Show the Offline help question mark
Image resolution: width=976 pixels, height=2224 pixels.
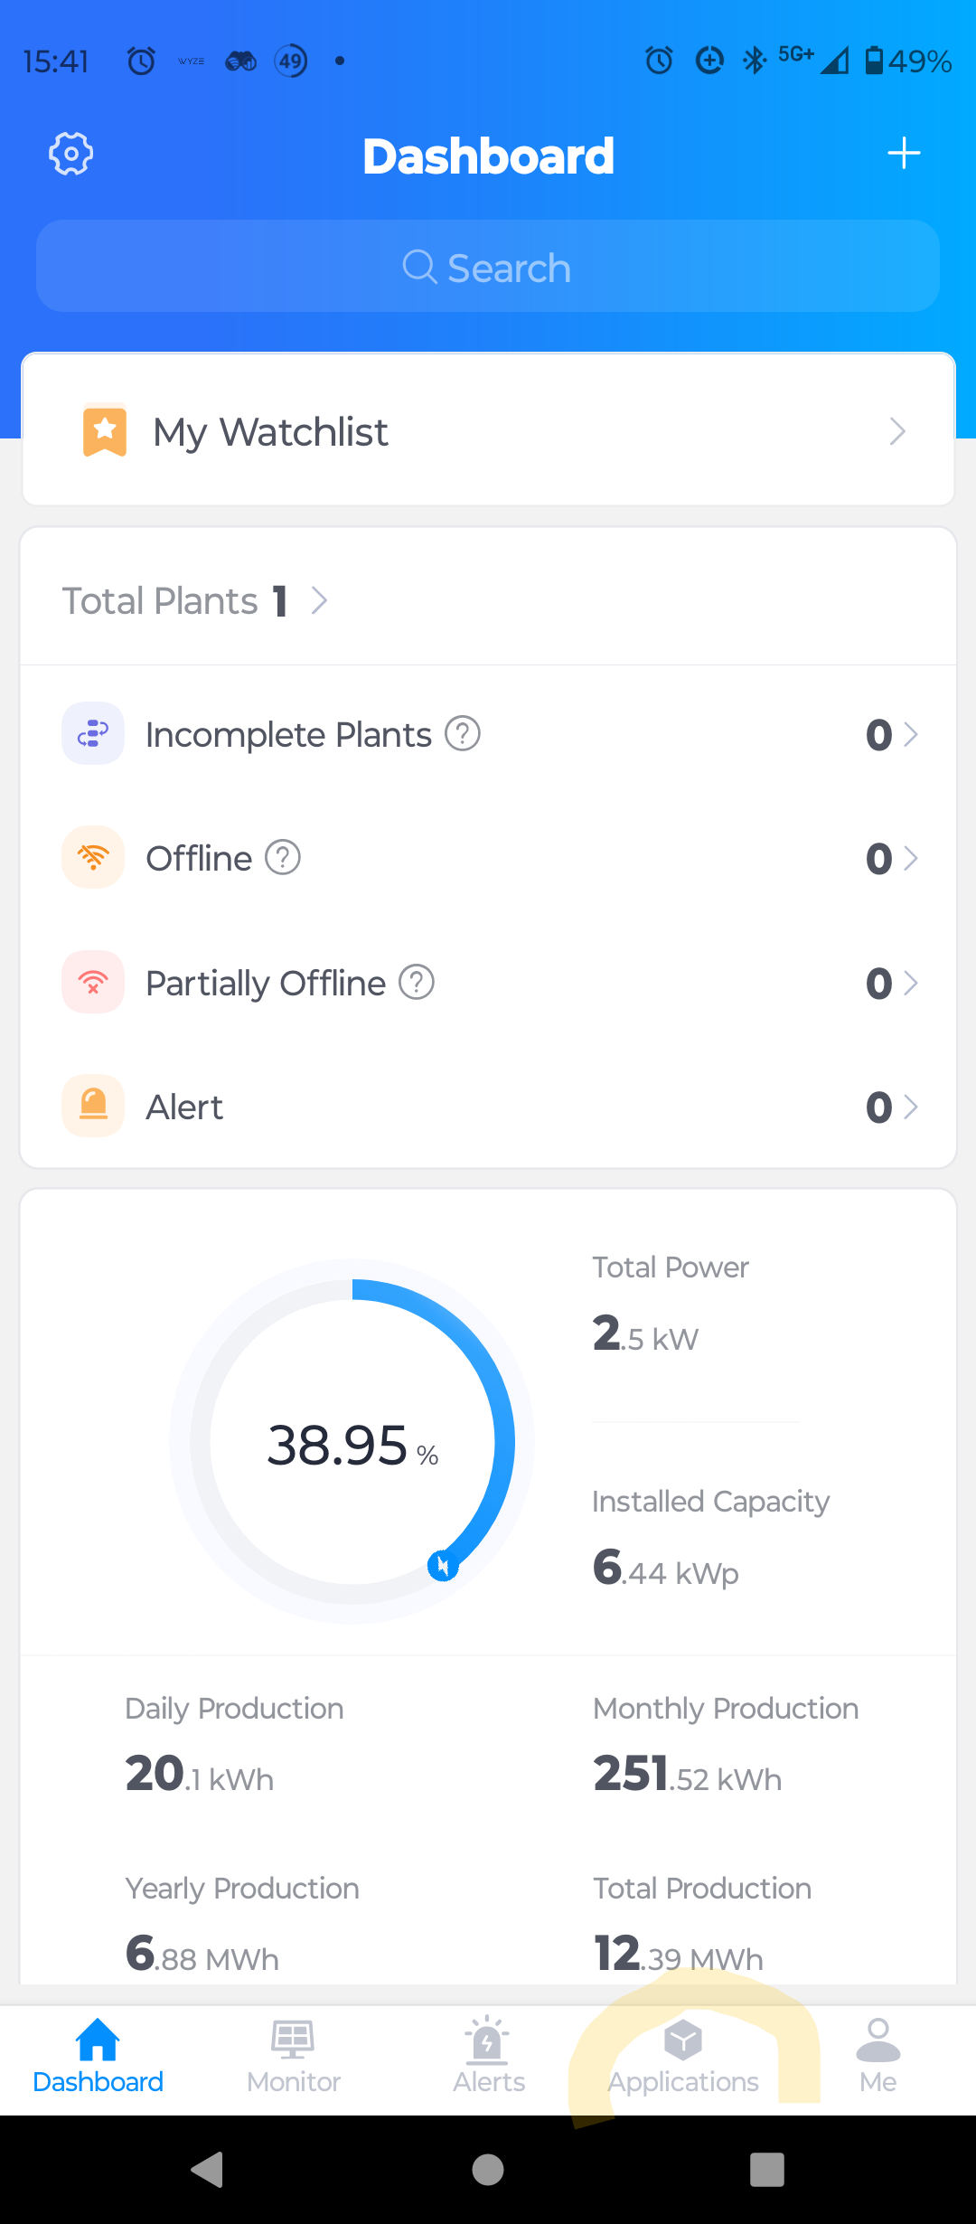[283, 857]
